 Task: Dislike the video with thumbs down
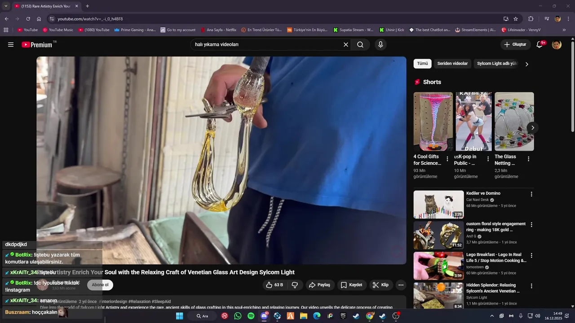pyautogui.click(x=295, y=285)
